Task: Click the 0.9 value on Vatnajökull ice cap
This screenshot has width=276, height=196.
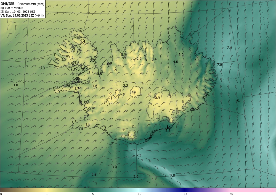Action: [157, 98]
